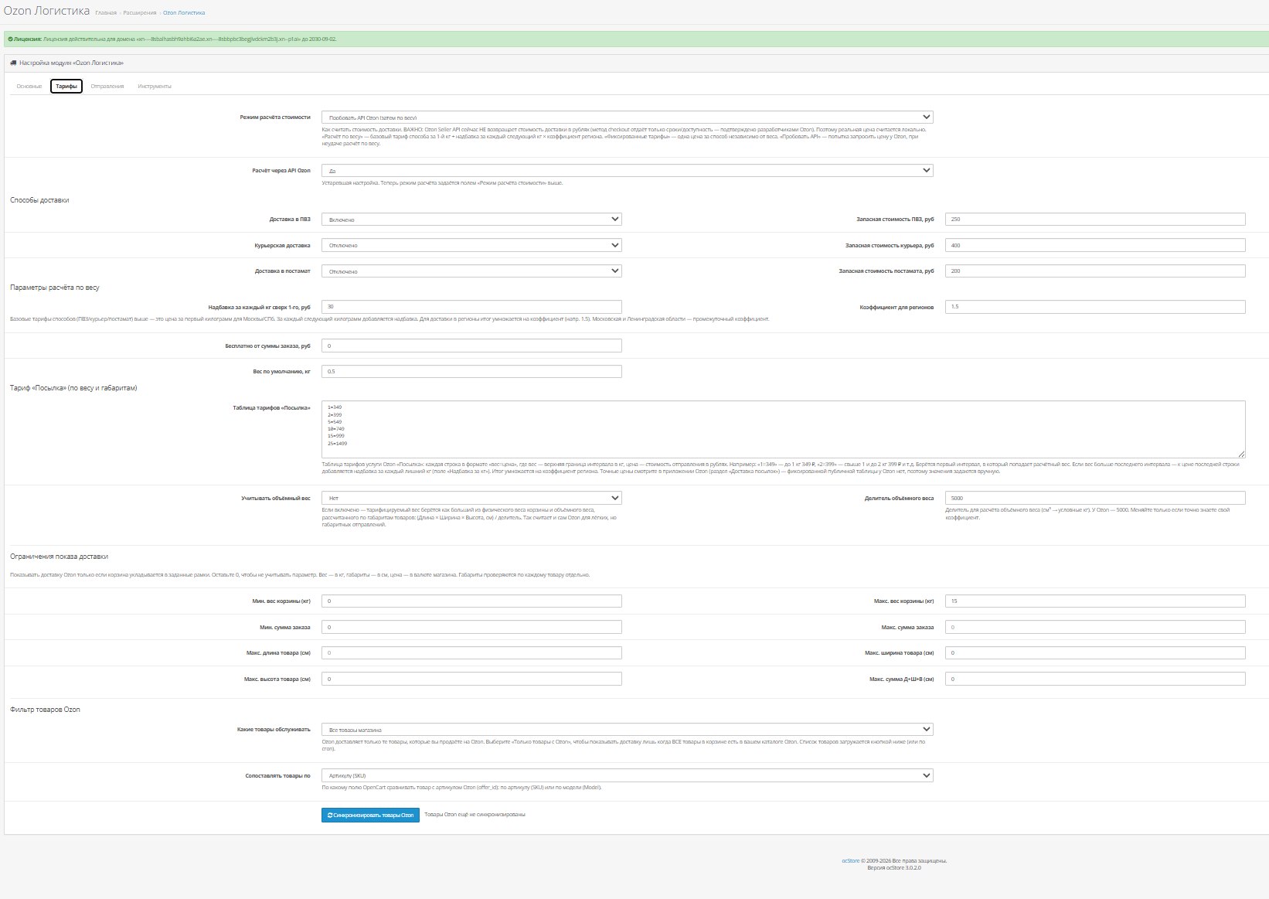Focus the Макс. ширина товара field

1095,653
